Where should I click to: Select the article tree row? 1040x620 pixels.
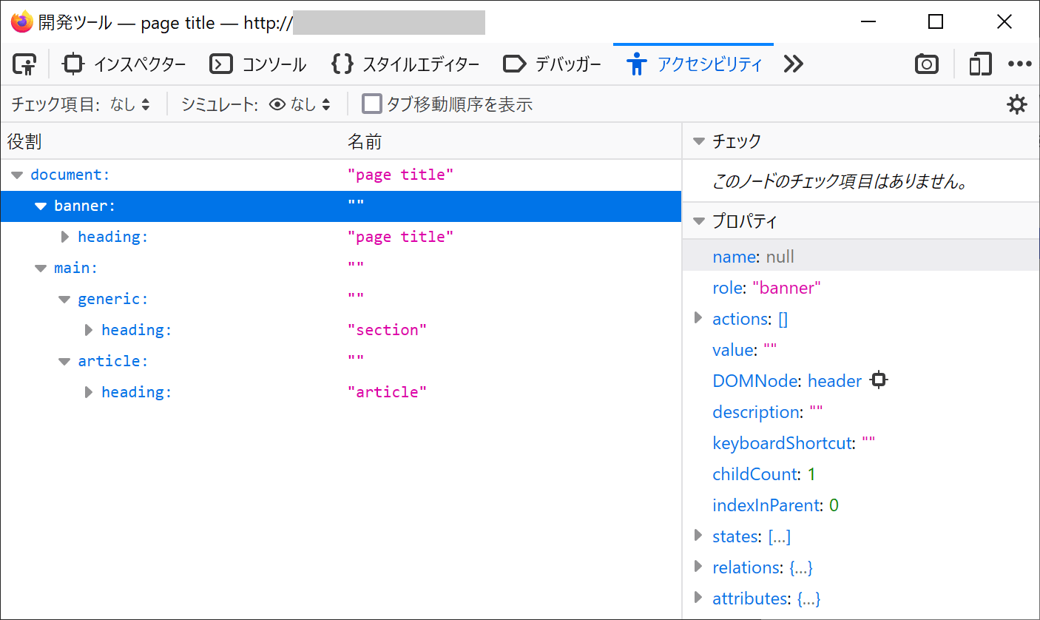pos(113,361)
